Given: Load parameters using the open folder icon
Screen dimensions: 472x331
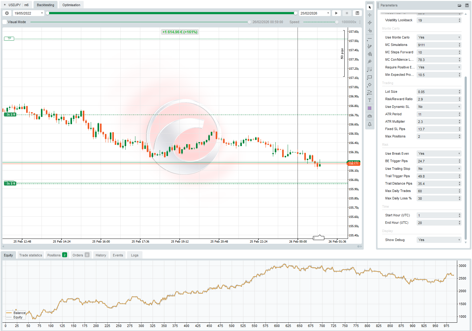Looking at the screenshot, I should pos(459,5).
